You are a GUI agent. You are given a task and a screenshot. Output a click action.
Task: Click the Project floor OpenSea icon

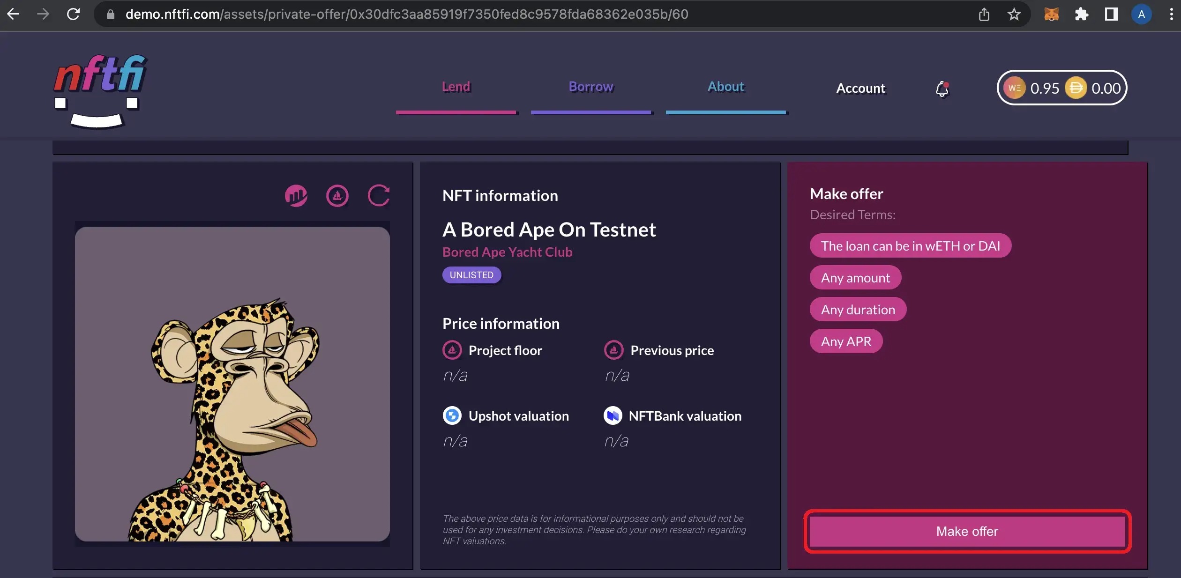(x=452, y=350)
